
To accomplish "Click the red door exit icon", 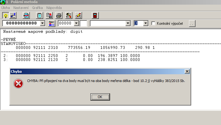I will tap(94, 15).
